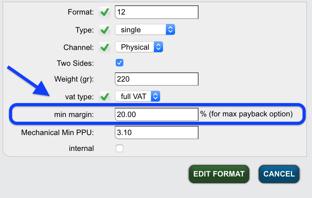Click the EDIT FORMAT button
The image size is (312, 198).
click(x=219, y=174)
